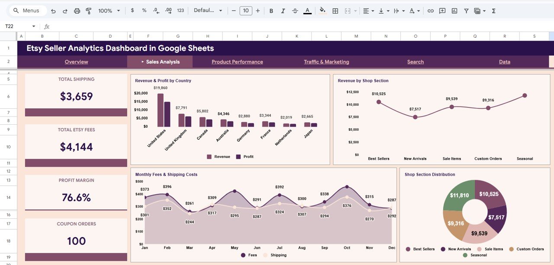Screen dimensions: 554x265
Task: Click the print icon
Action: (77, 10)
